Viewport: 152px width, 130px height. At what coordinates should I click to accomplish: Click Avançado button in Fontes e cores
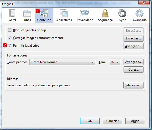click(x=133, y=62)
